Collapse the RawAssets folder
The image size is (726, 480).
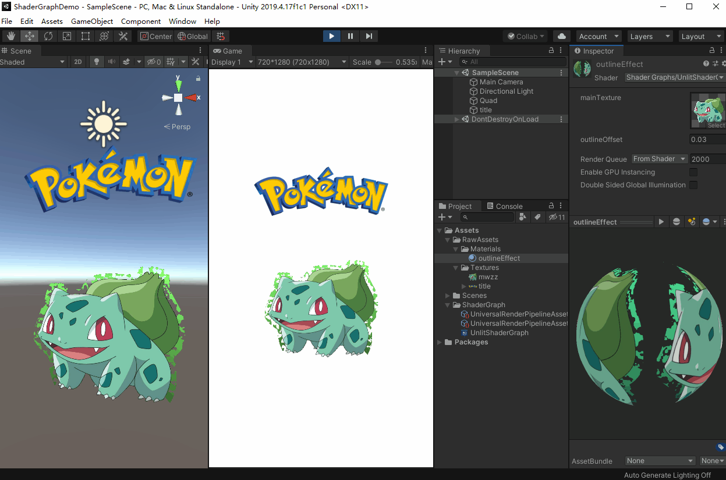pos(448,240)
